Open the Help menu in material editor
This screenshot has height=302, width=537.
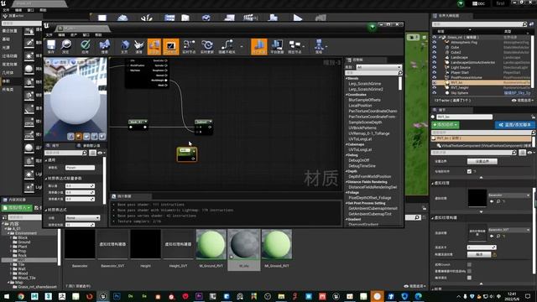(98, 35)
